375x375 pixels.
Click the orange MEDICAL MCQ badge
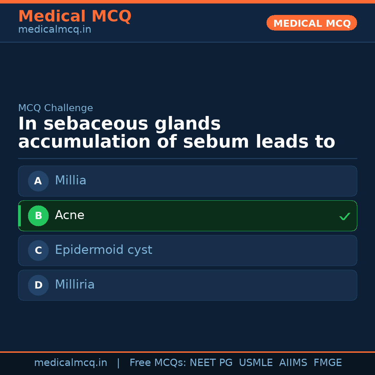click(x=311, y=23)
